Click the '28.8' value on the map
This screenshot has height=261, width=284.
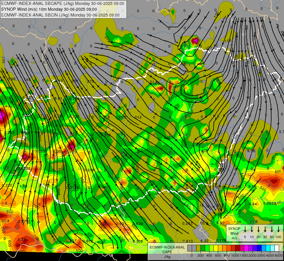point(106,117)
